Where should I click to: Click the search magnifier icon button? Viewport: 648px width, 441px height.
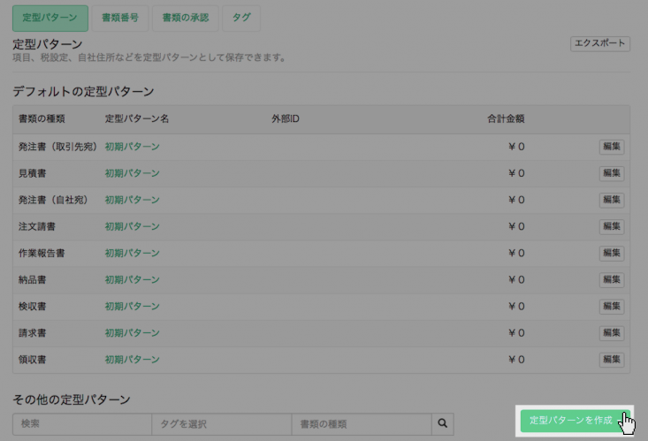point(443,423)
